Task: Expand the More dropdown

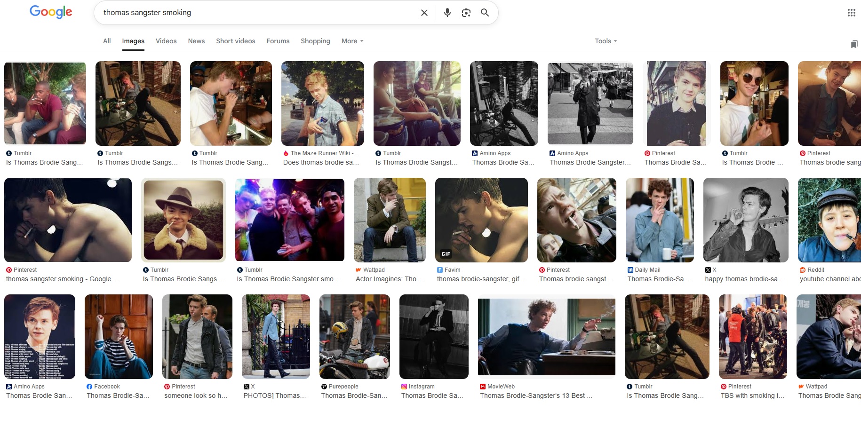Action: 352,41
